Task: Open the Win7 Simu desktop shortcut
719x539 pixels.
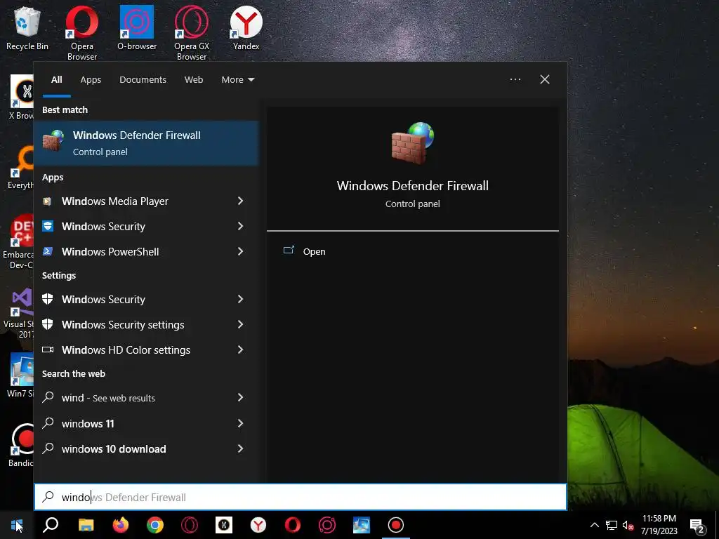Action: click(x=20, y=375)
